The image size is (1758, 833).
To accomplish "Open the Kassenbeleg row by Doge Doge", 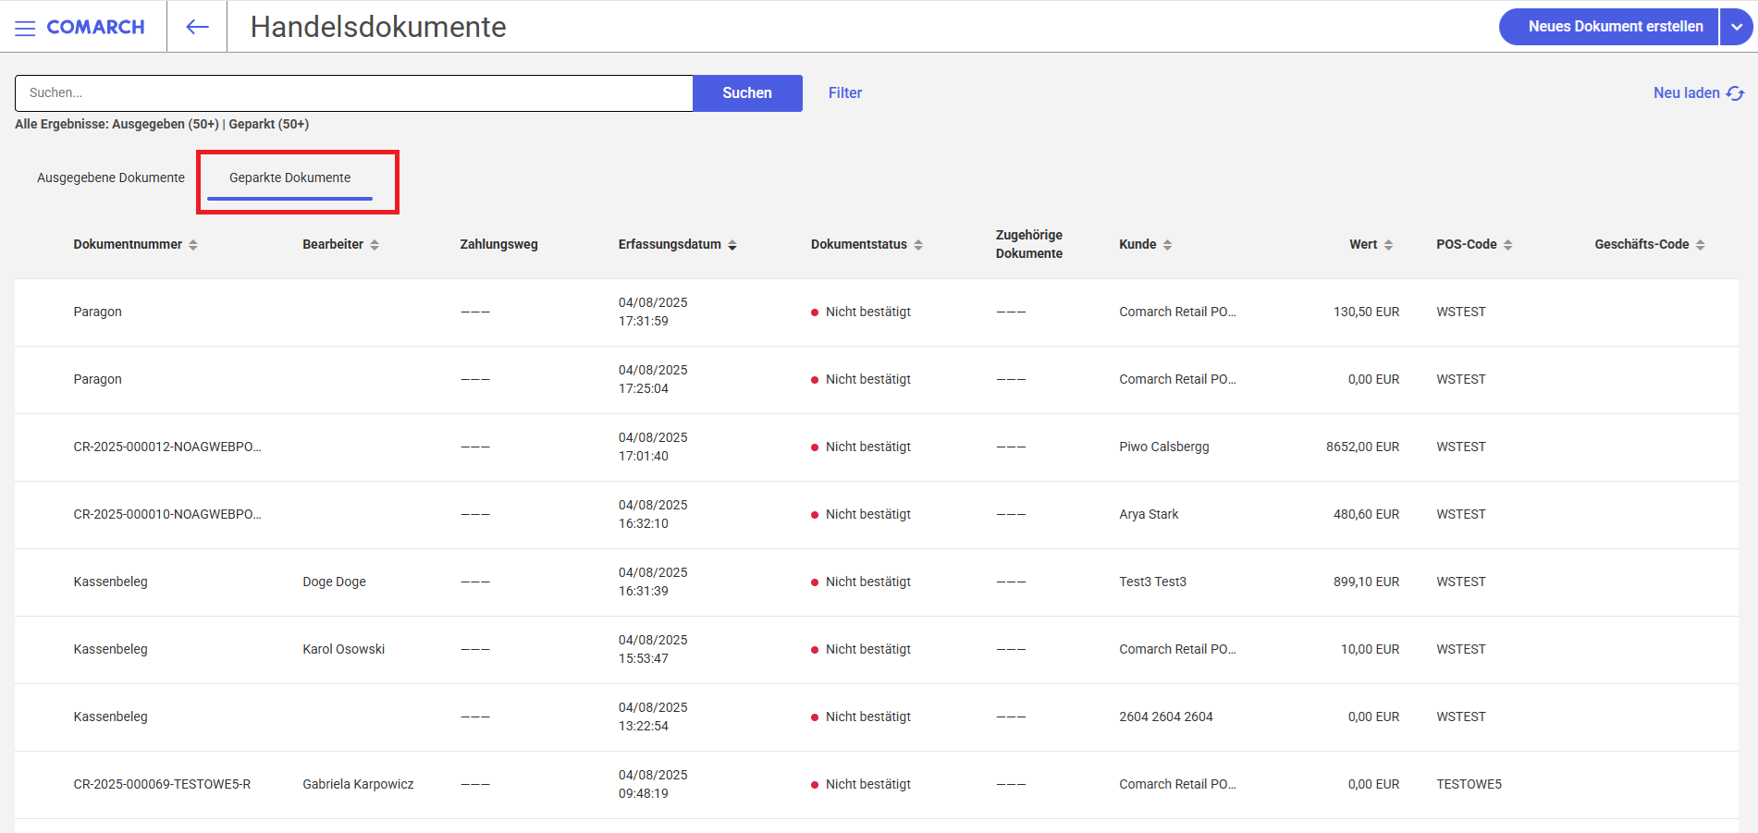I will point(877,582).
